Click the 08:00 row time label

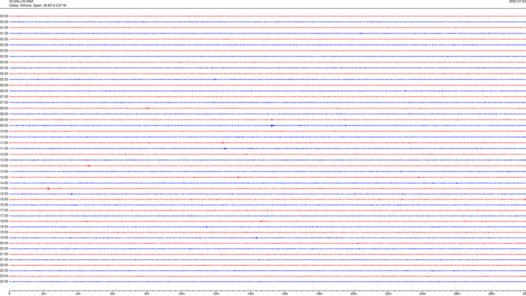(4, 109)
